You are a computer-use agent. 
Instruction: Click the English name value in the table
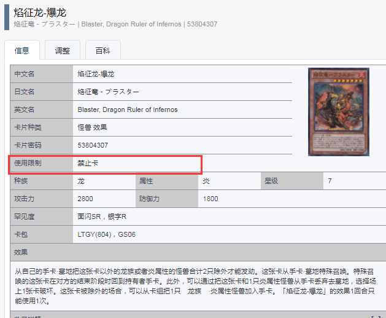click(x=127, y=109)
